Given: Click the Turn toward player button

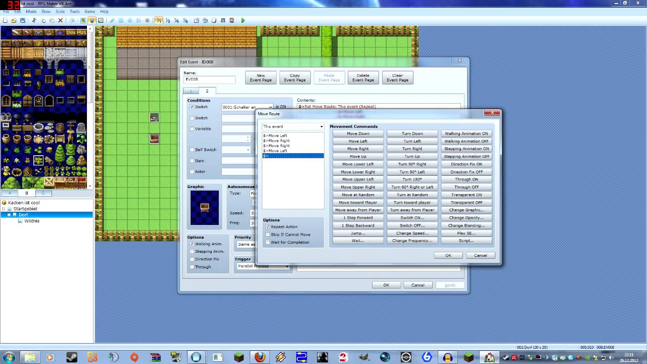Looking at the screenshot, I should click(x=412, y=202).
